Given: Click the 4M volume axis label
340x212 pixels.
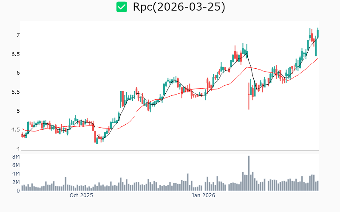Looking at the screenshot, I should tap(15, 174).
